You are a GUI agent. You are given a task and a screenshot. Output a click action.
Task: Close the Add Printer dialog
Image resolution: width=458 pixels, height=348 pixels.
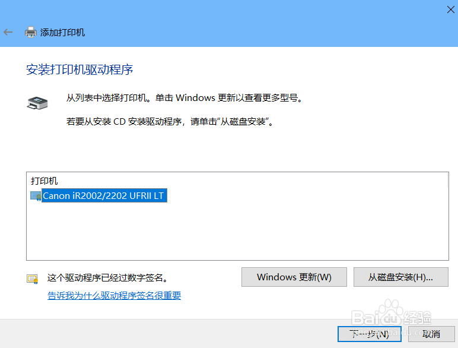450,10
